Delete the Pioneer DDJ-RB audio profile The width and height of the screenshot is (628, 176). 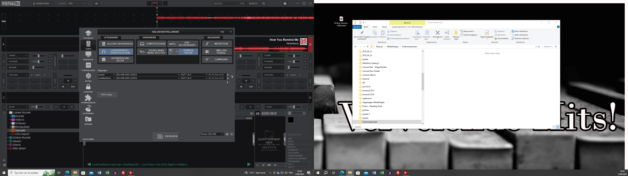[x=232, y=134]
